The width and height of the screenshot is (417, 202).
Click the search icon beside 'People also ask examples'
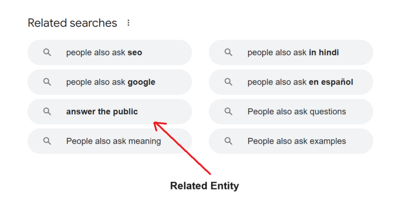tap(229, 141)
